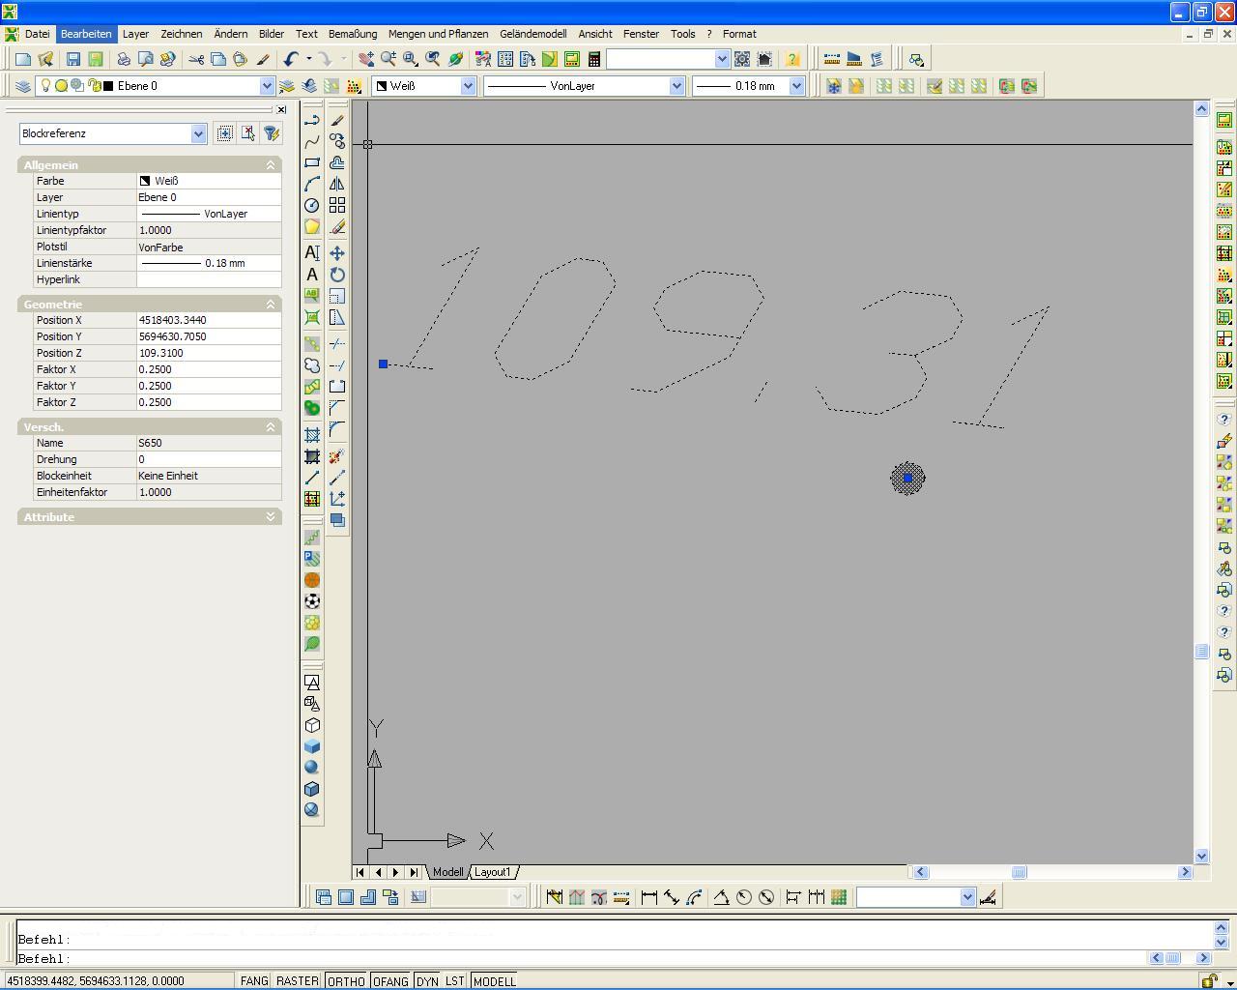Switch to the Layout1 tab

pos(492,872)
